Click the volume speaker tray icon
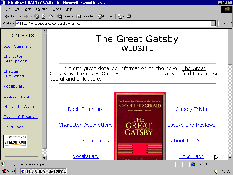233x175 pixels. coord(216,171)
